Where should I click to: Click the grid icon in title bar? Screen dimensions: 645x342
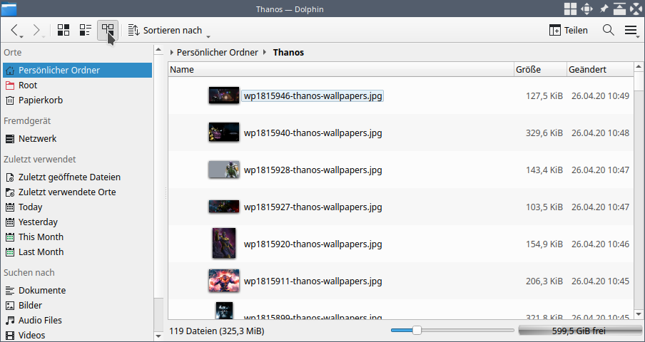(570, 9)
